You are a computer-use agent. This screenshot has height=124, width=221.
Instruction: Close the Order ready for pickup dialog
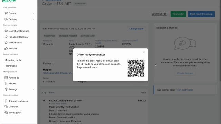[144, 52]
